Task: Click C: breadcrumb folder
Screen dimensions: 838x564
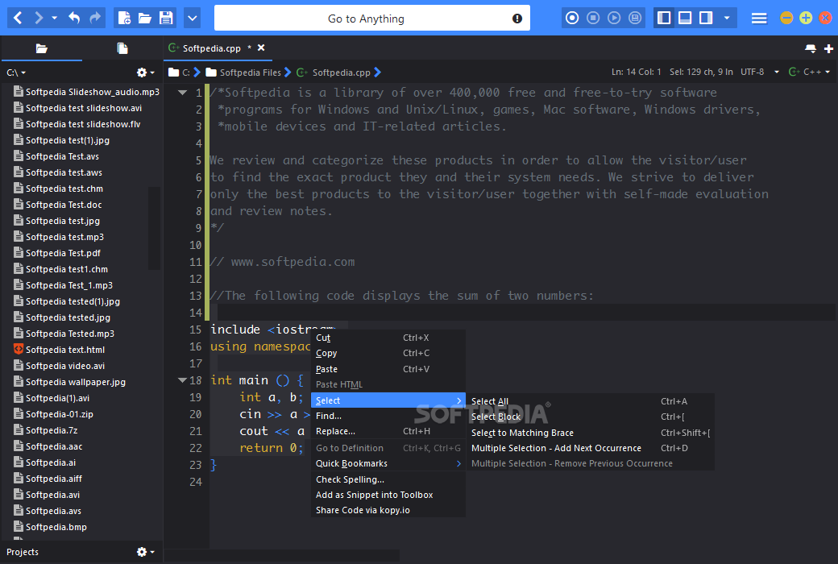Action: coord(180,73)
